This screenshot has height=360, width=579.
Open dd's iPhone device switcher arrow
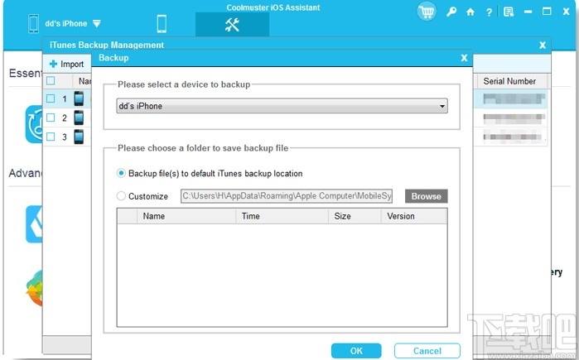coord(97,24)
